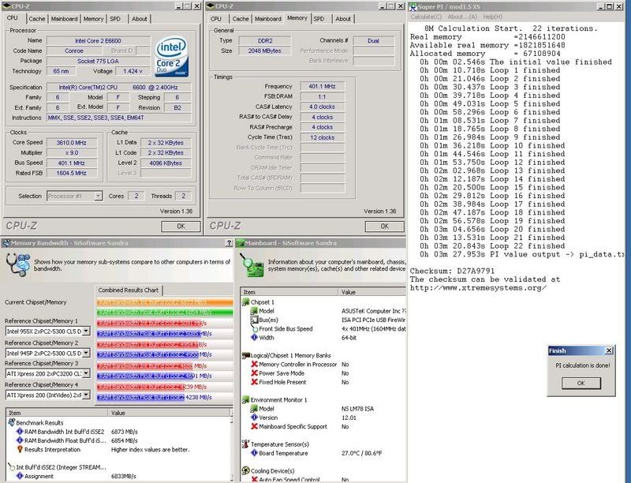Viewport: 631px width, 483px height.
Task: Click the Voltage value 1.424 v
Action: point(133,71)
